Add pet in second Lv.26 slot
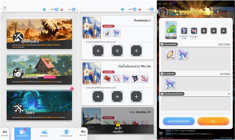The image size is (235, 140). click(x=117, y=96)
